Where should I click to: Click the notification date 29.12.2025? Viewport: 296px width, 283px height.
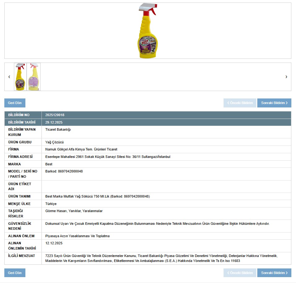[x=54, y=122]
